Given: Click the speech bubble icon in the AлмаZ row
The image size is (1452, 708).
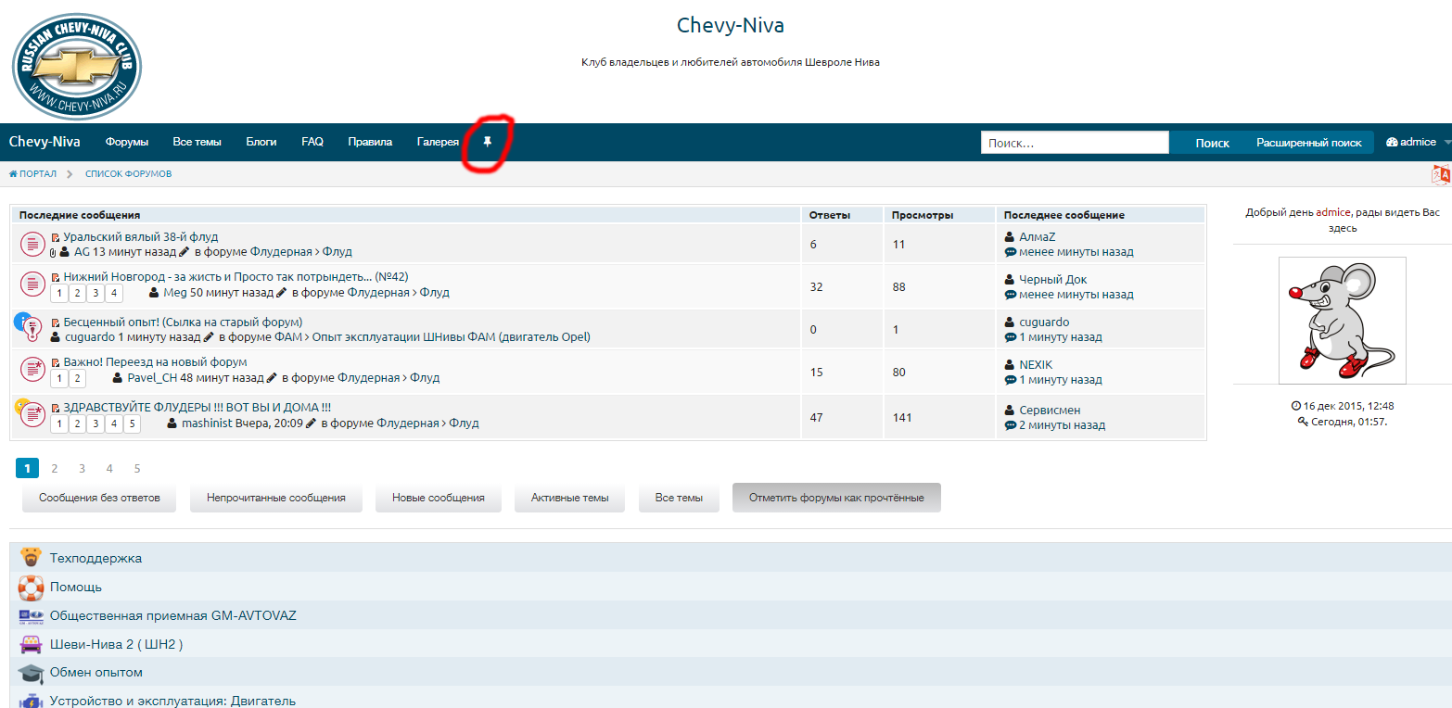Looking at the screenshot, I should pos(1011,252).
